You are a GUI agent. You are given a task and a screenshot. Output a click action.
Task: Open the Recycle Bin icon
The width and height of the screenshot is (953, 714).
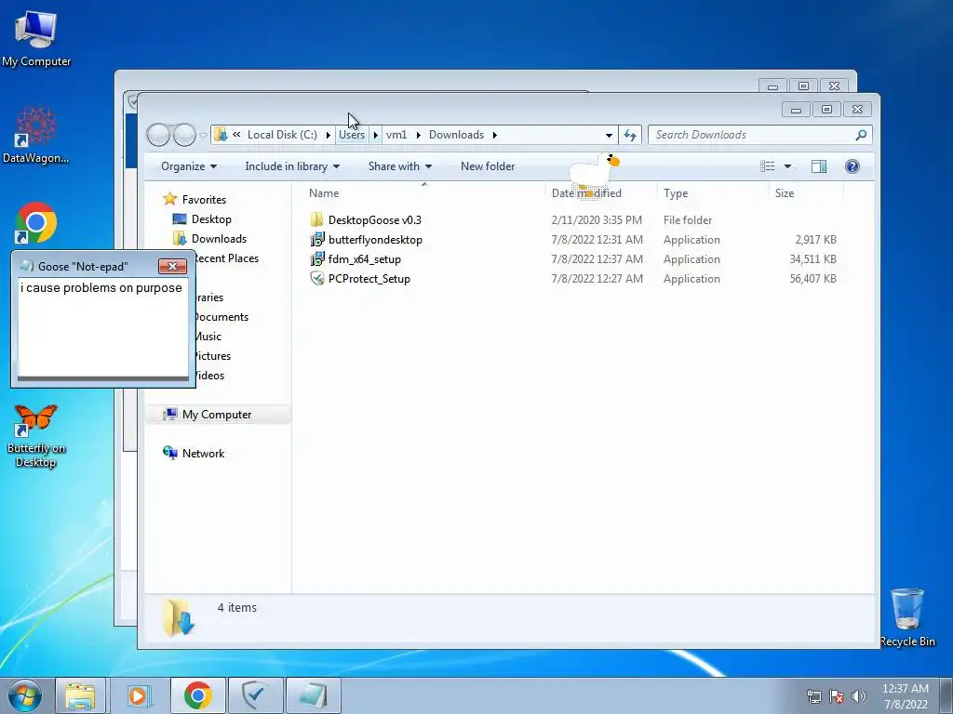907,617
